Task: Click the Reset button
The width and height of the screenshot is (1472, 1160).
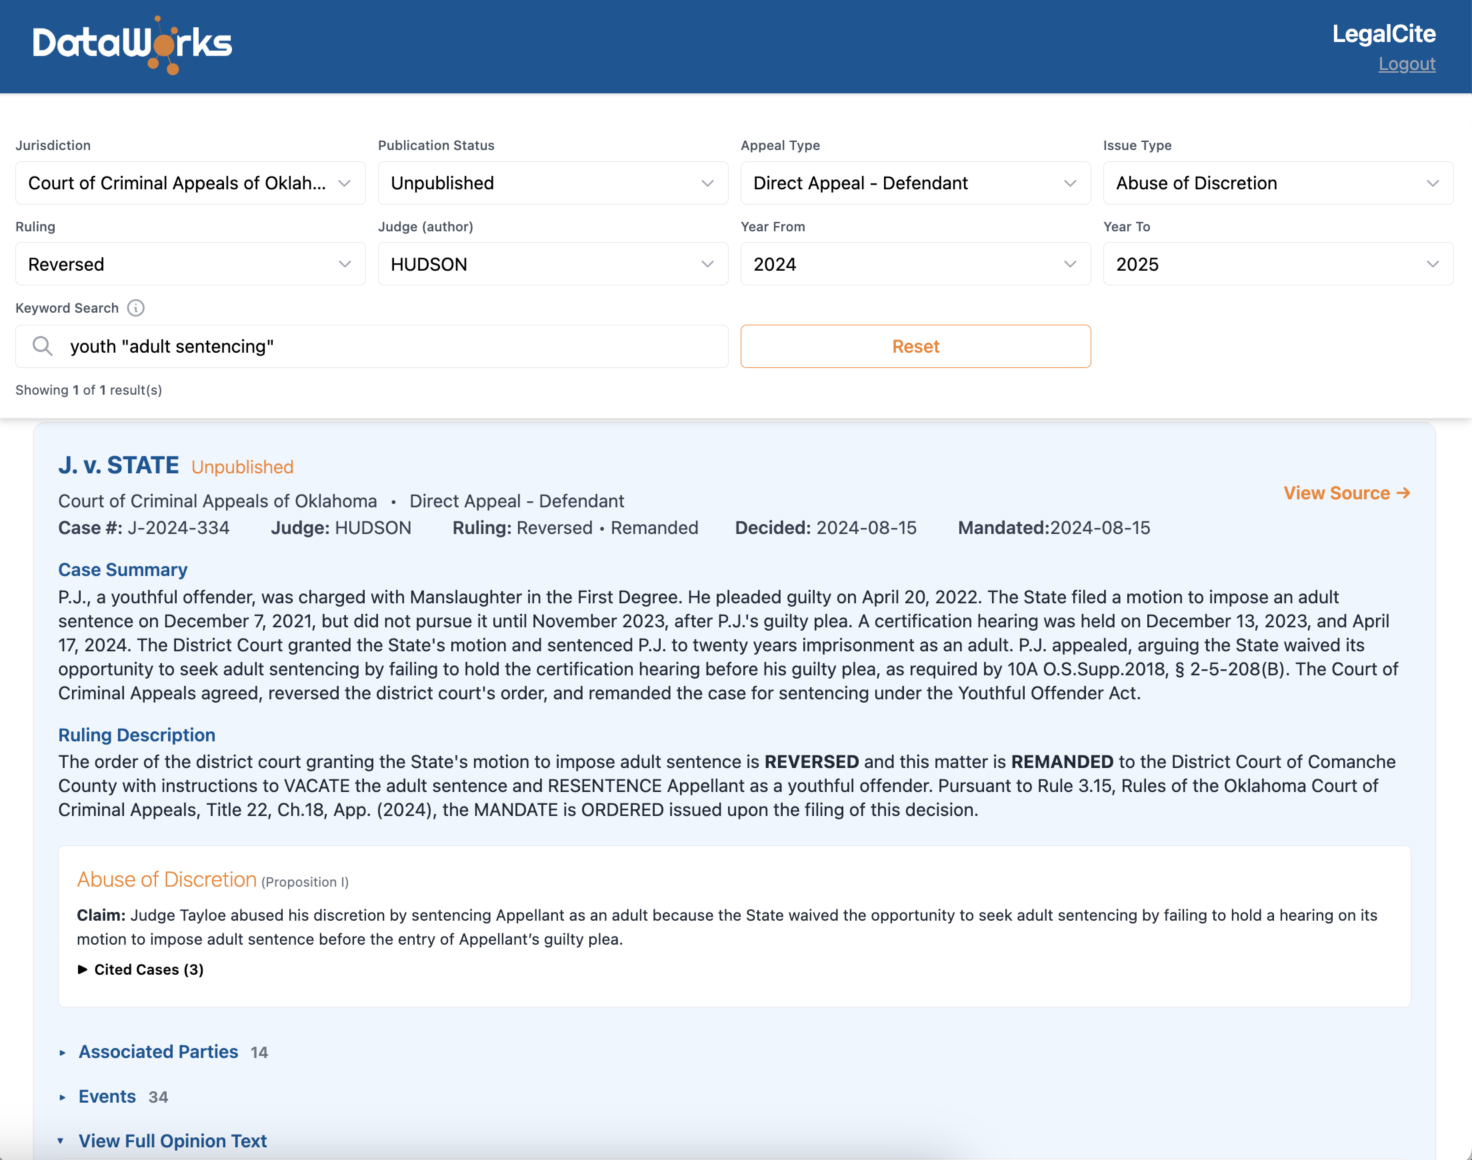Action: (x=915, y=346)
